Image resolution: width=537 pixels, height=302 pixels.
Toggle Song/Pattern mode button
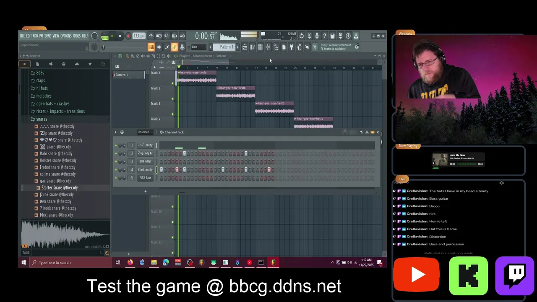[105, 36]
